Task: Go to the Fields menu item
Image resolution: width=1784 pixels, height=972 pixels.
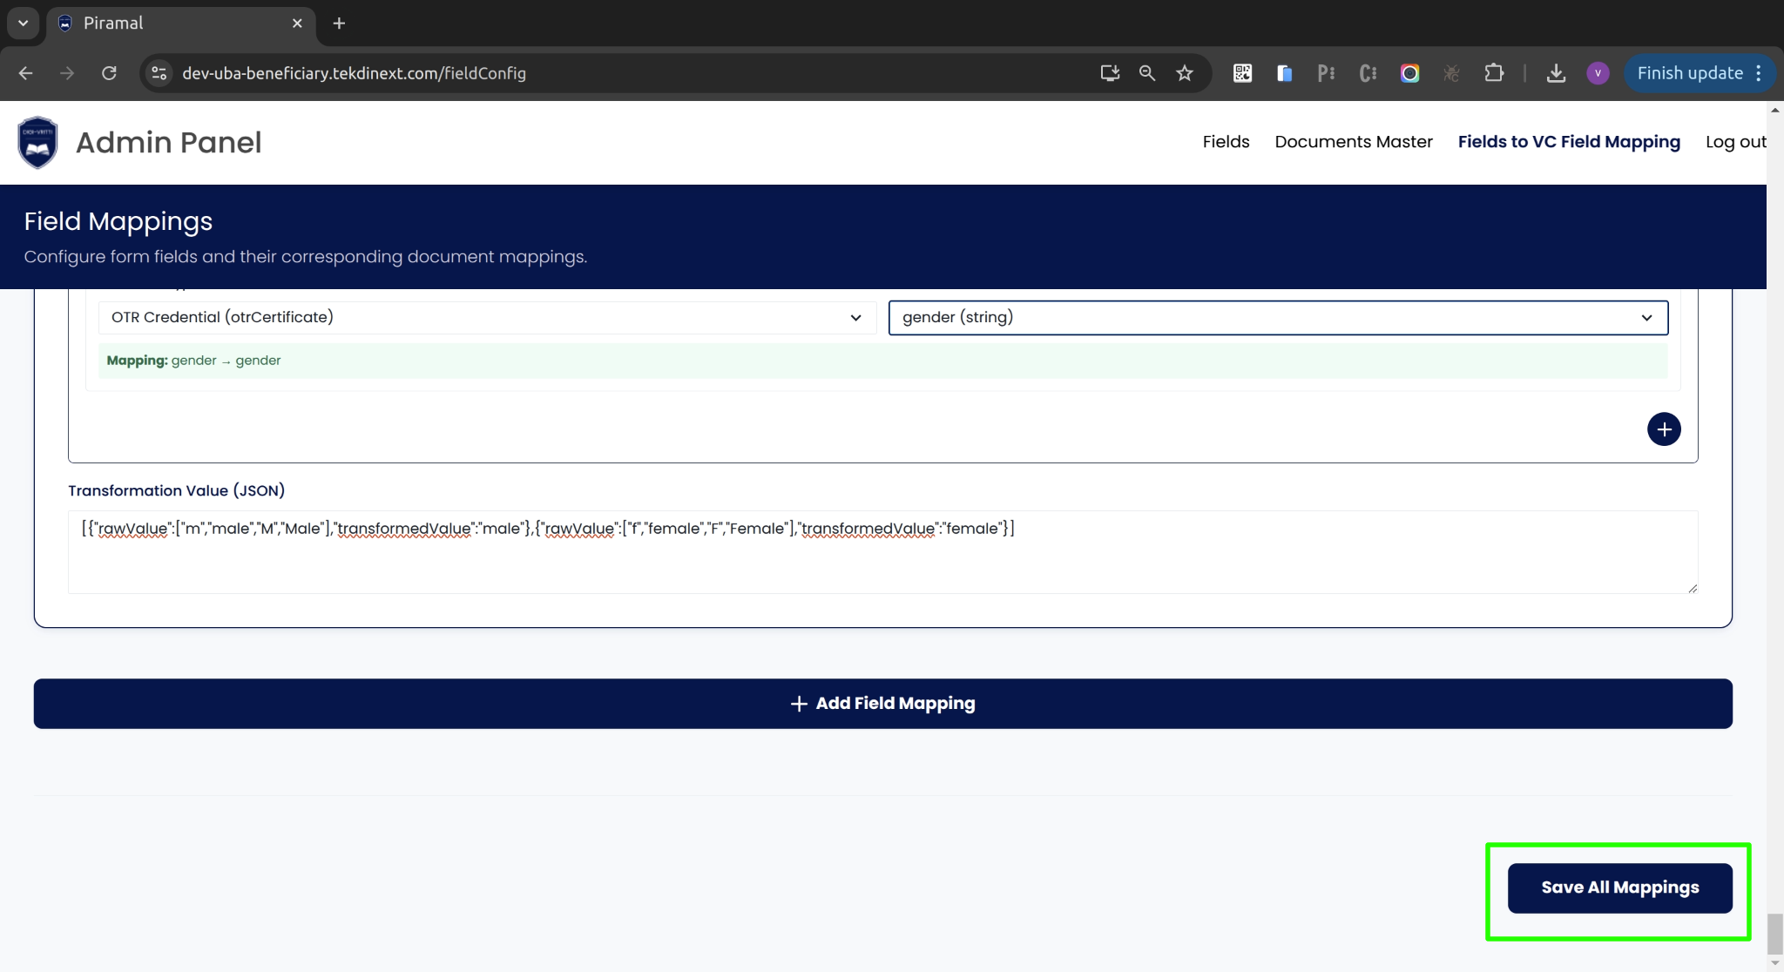Action: click(x=1226, y=142)
